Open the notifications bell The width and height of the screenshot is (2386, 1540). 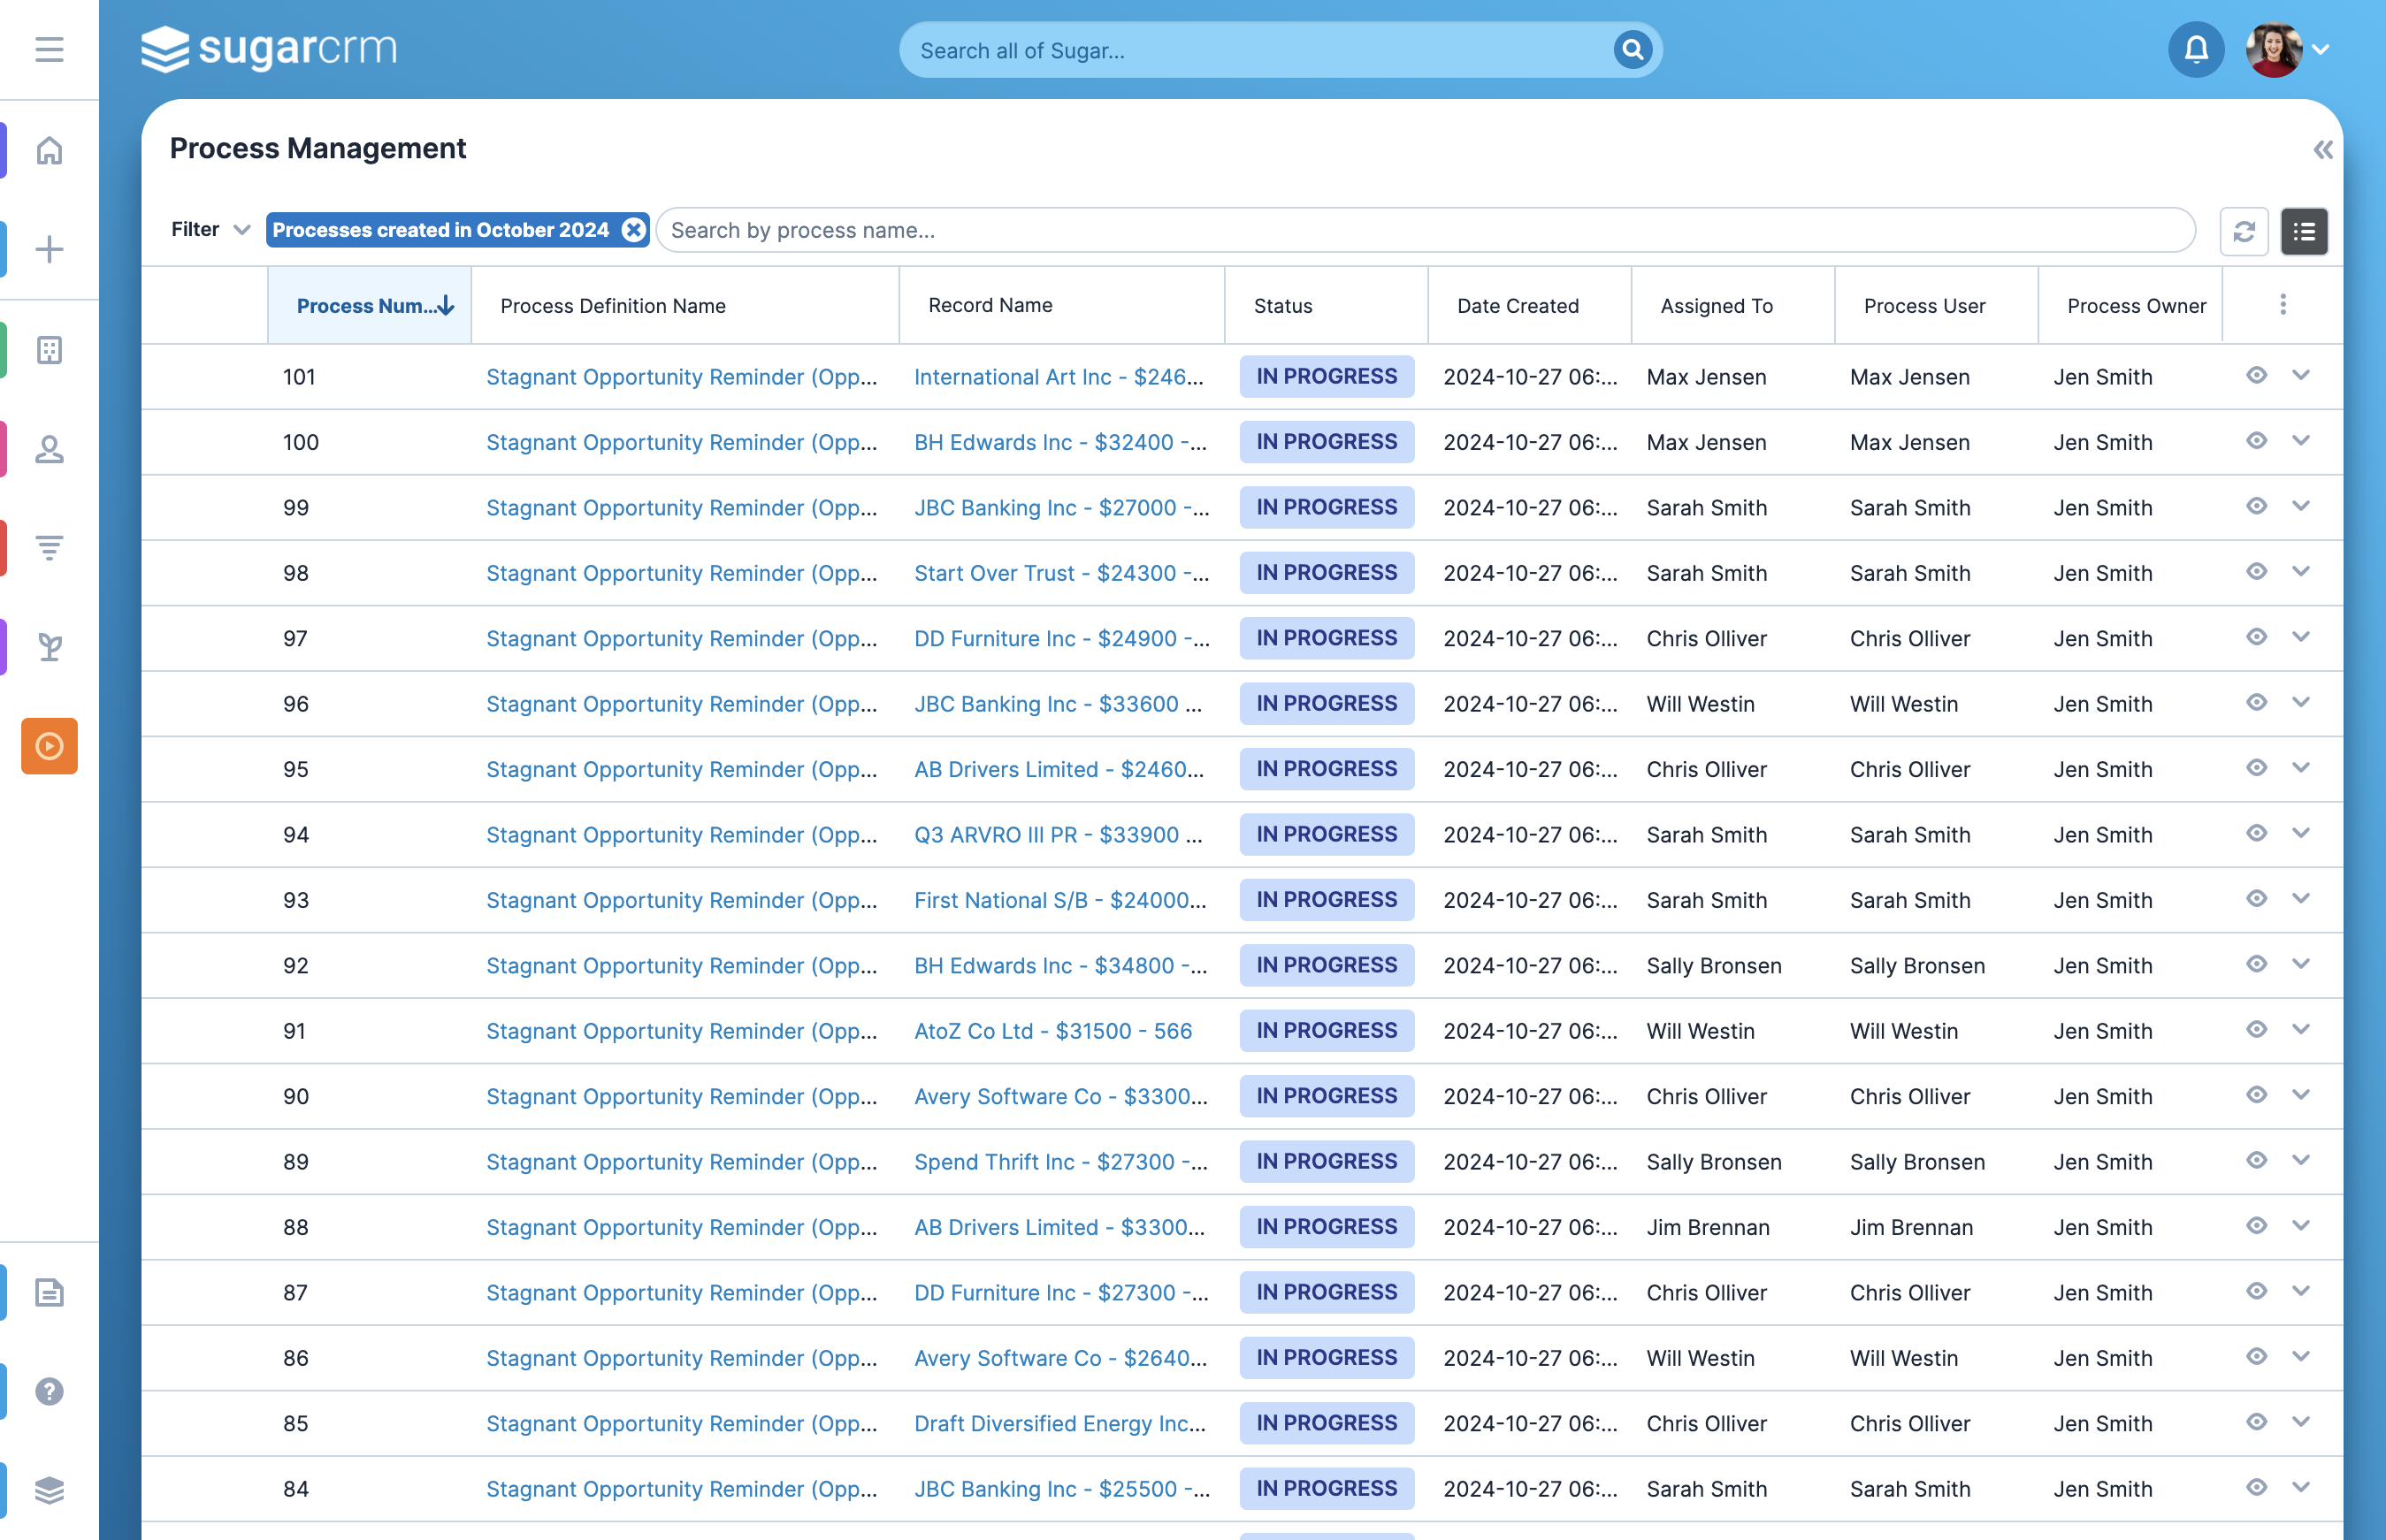[x=2196, y=49]
